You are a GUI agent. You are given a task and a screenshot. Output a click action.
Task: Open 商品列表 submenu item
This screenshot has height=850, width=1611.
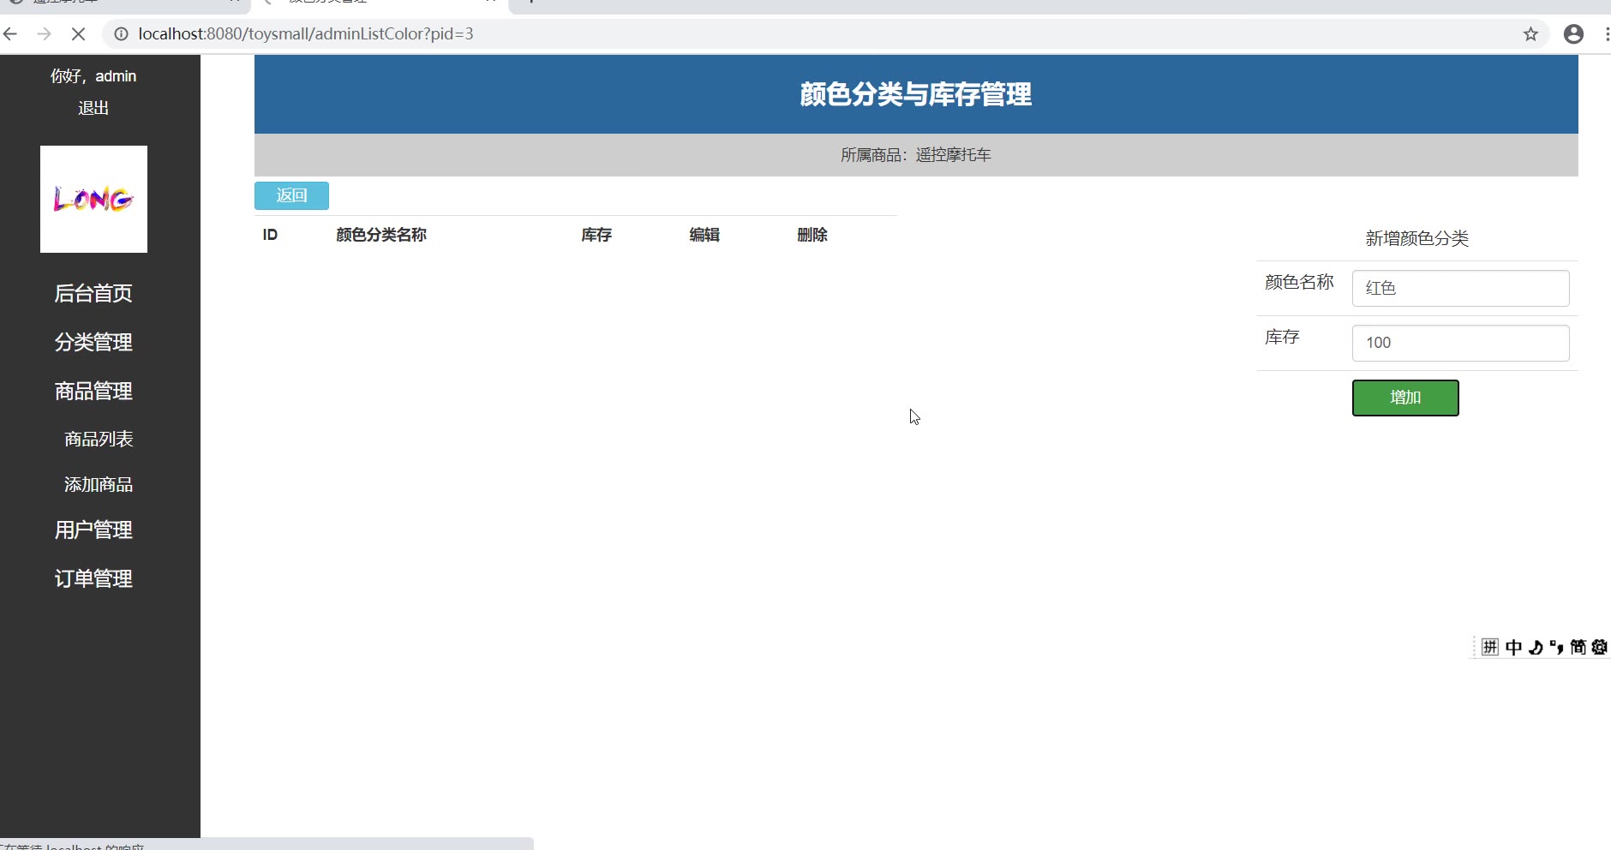pyautogui.click(x=99, y=439)
